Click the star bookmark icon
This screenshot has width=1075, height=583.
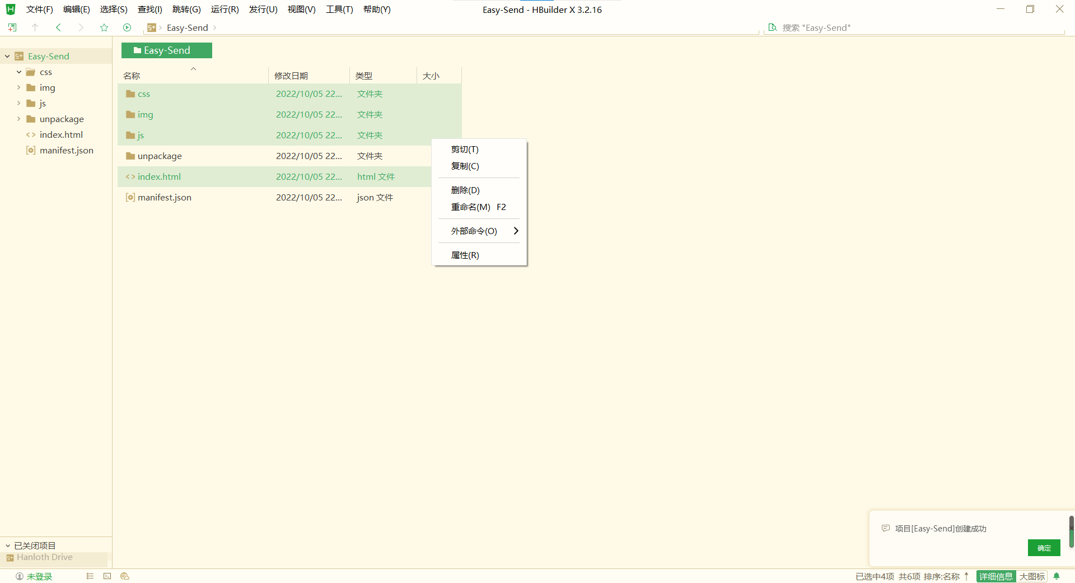(104, 27)
